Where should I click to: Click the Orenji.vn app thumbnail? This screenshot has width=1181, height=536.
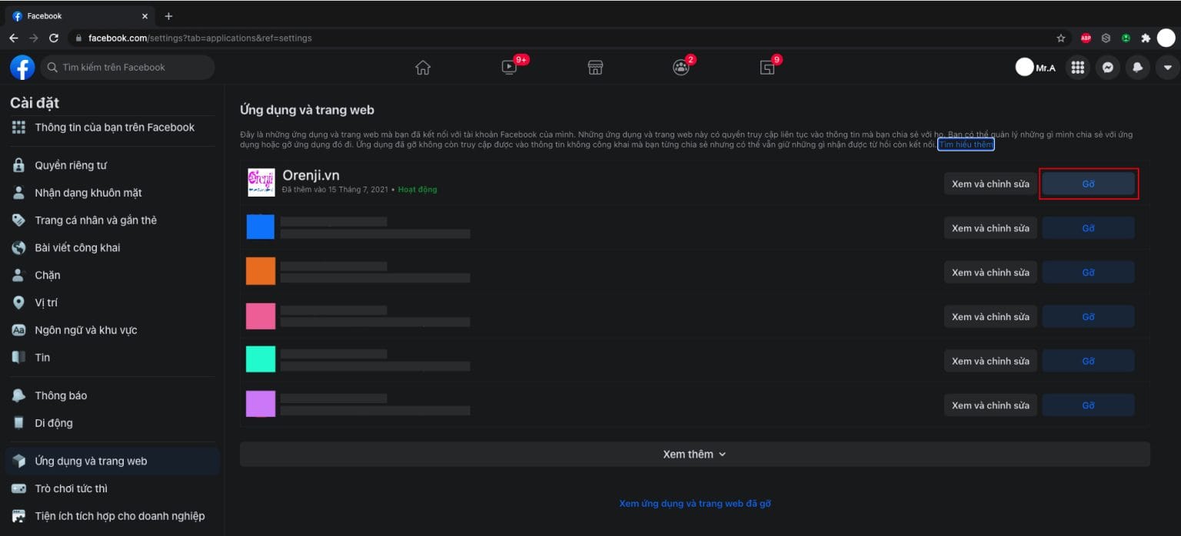261,183
